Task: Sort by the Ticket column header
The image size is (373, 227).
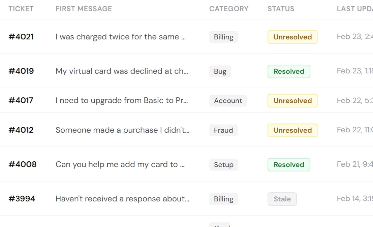Action: click(21, 9)
